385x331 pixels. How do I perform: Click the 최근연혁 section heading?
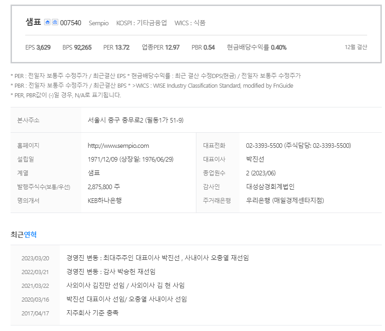23,235
